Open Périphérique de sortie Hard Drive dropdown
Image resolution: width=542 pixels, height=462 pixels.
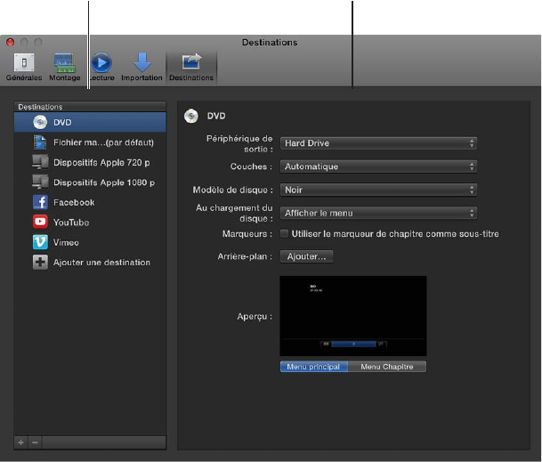[378, 143]
